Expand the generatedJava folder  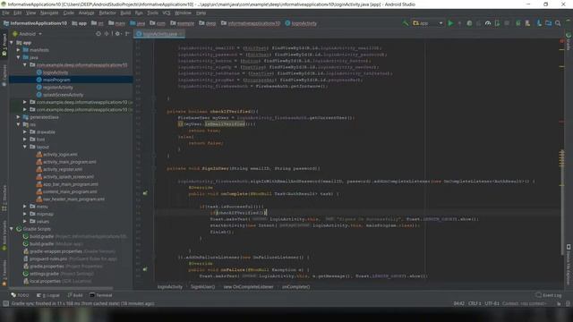18,117
